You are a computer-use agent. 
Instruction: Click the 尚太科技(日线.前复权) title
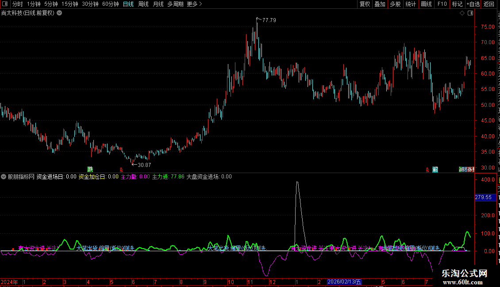[x=28, y=13]
